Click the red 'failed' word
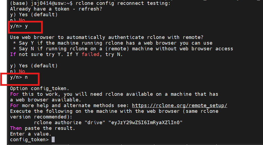Screen dimensions: 263x145 pyautogui.click(x=91, y=54)
